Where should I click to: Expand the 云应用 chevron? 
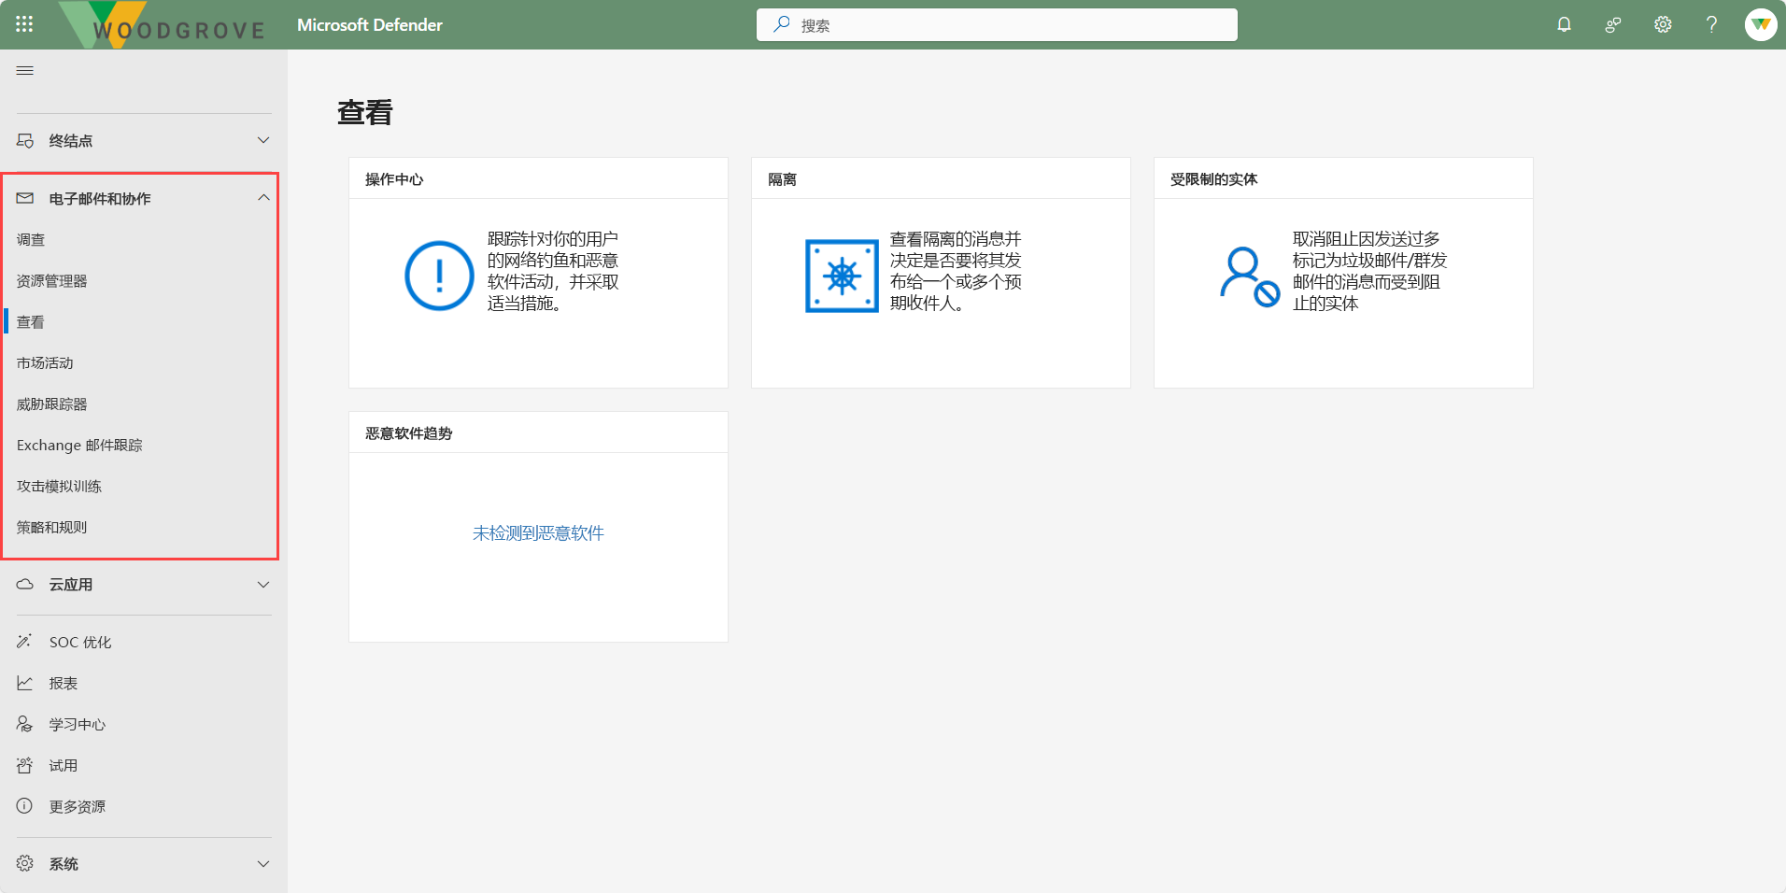[263, 585]
